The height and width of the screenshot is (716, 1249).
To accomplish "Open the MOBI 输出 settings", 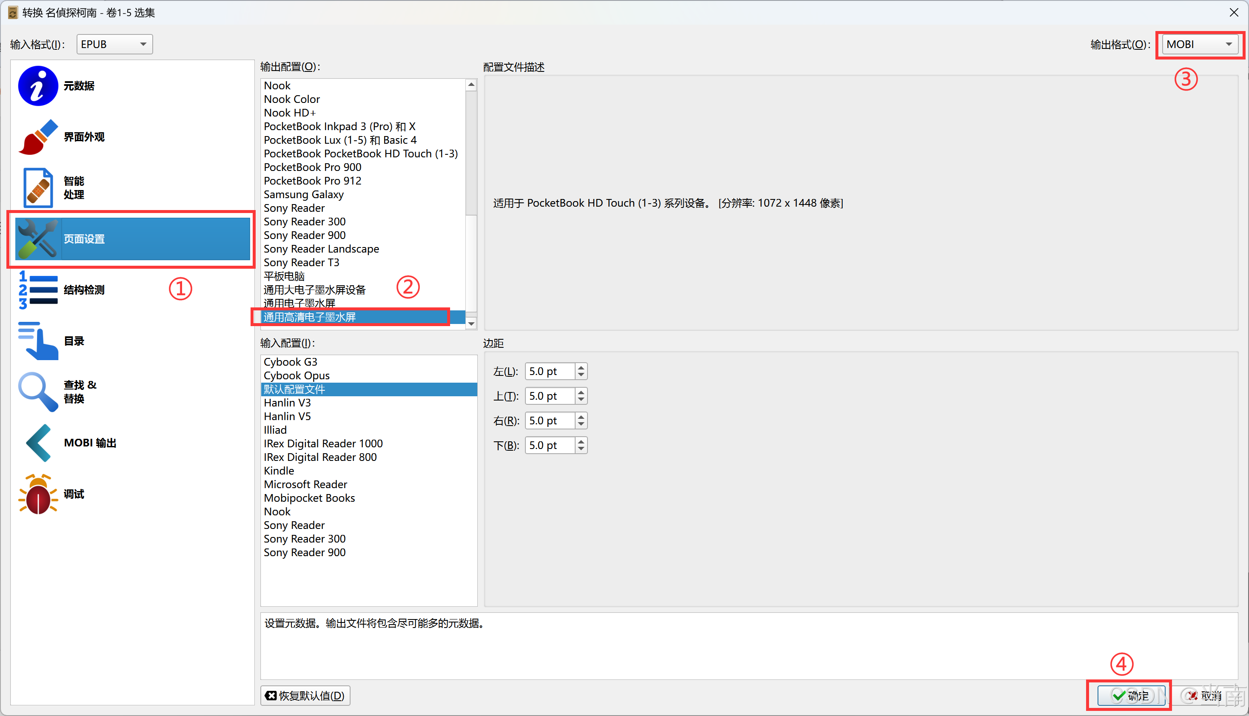I will coord(89,442).
